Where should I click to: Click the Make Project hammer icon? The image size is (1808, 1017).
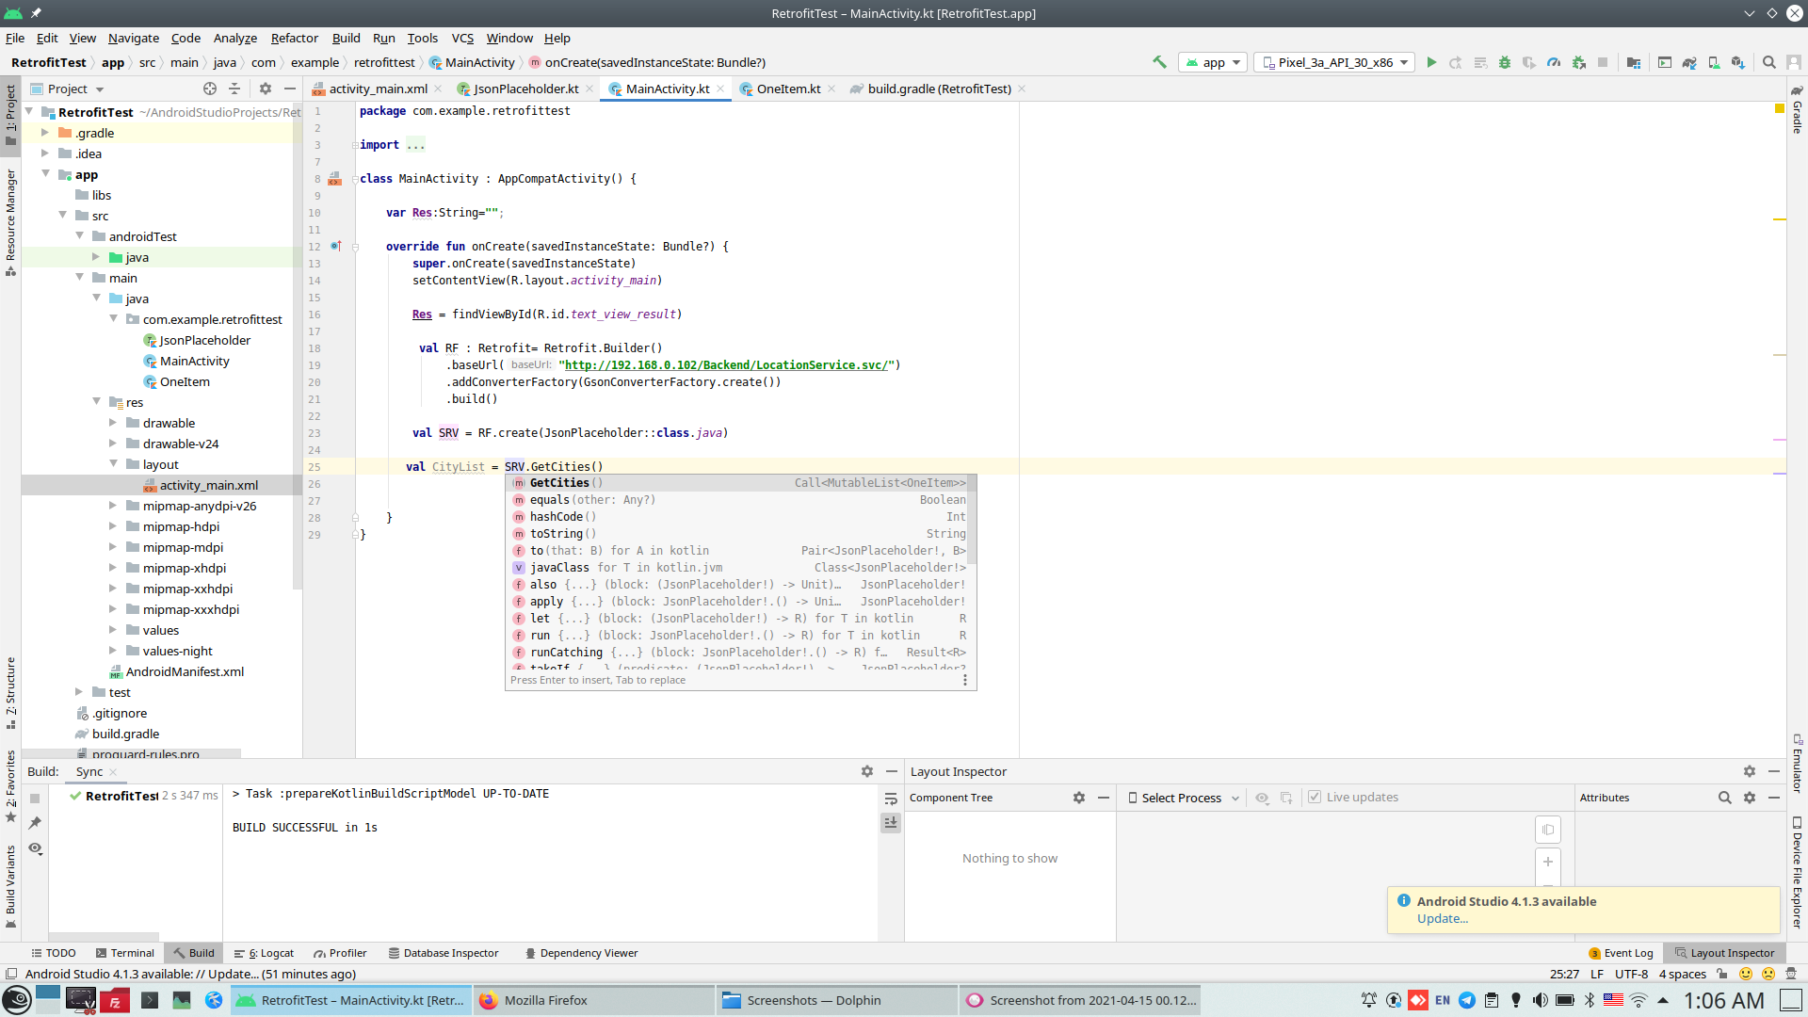[1159, 62]
